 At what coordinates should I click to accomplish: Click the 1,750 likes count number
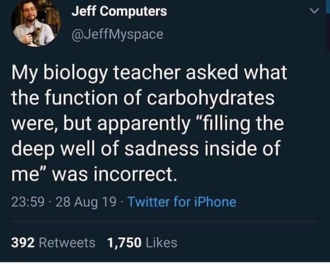pos(124,243)
